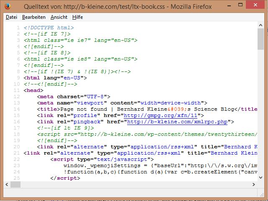Click the <!--<![endif]--> comment on line 10
Image resolution: width=268 pixels, height=201 pixels.
[51, 84]
